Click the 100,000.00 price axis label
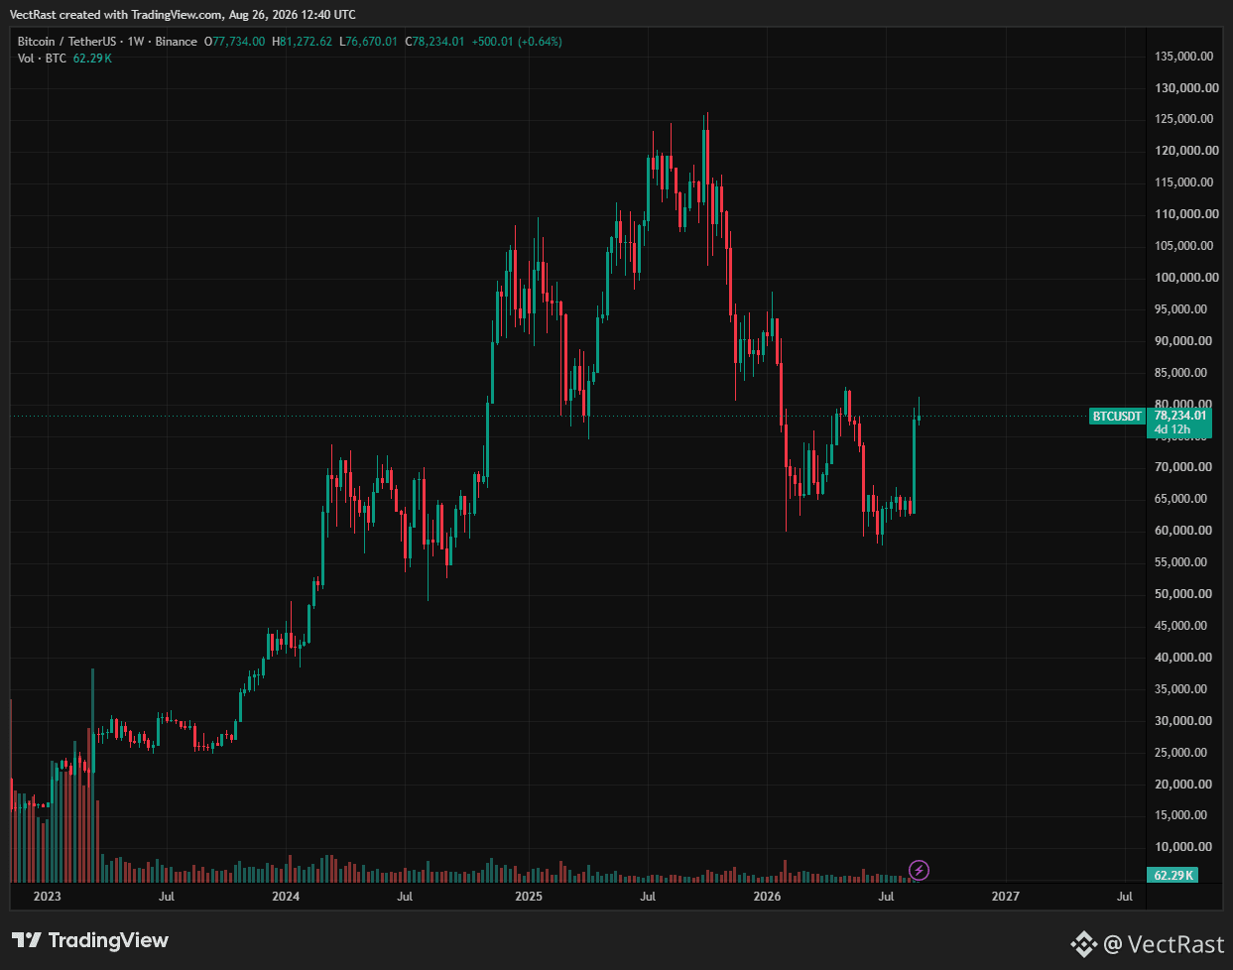The image size is (1233, 970). [1184, 278]
